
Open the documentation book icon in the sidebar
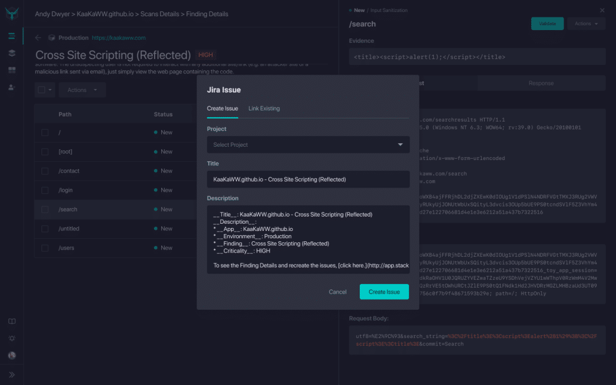click(x=12, y=321)
